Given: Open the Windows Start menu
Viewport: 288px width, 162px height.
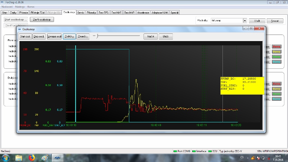Looking at the screenshot, I should click(6, 158).
